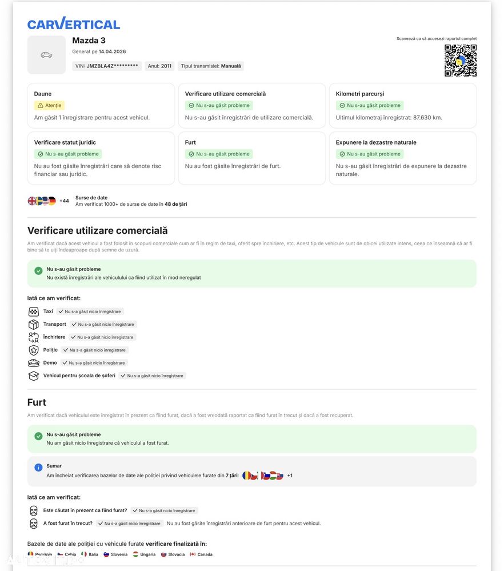The width and height of the screenshot is (504, 571).
Task: Click the Închiriere rental icon
Action: [34, 337]
